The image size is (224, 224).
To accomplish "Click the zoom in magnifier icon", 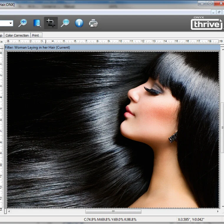I will [23, 23].
